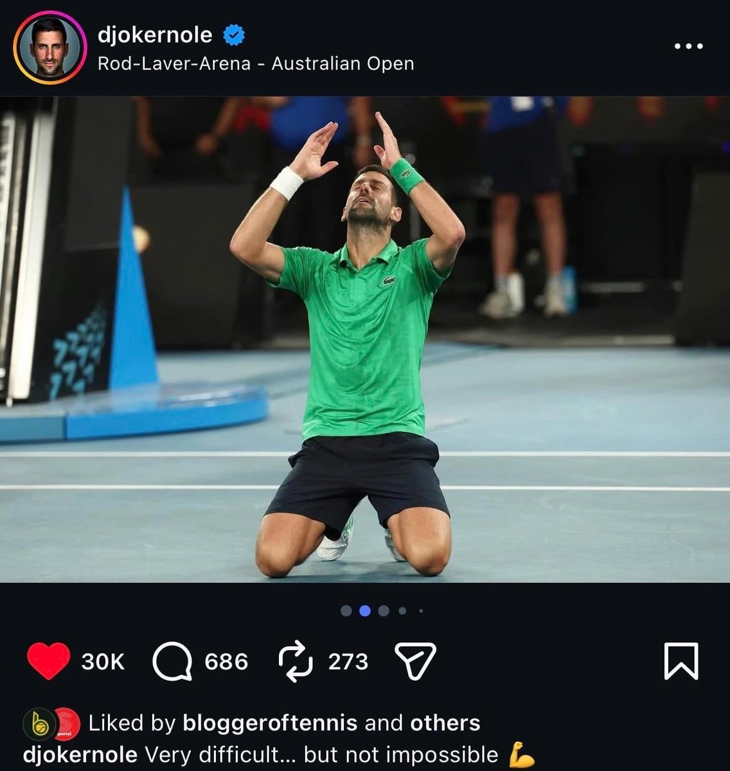This screenshot has height=771, width=730.
Task: Open the three-dot more options menu
Action: pyautogui.click(x=688, y=46)
